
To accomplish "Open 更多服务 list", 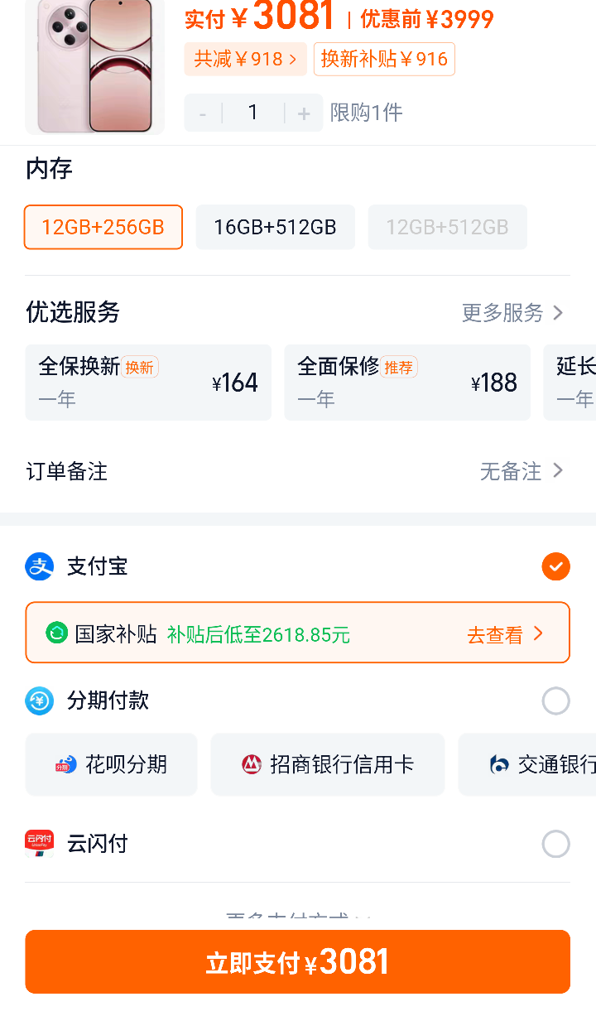I will click(x=513, y=312).
